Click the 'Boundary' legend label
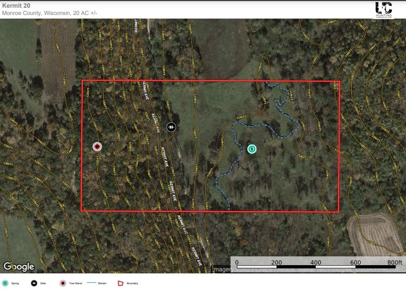Screen dimensions: 406x293 (132, 283)
